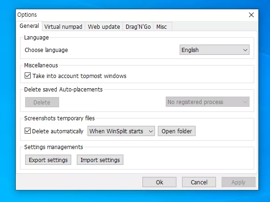The height and width of the screenshot is (202, 270).
Task: Click the Choose language label
Action: (47, 50)
